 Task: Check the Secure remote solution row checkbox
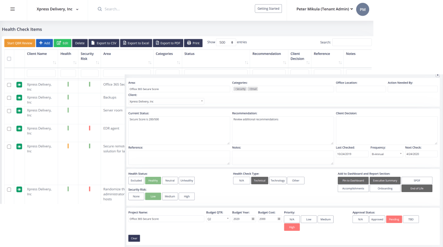click(9, 146)
